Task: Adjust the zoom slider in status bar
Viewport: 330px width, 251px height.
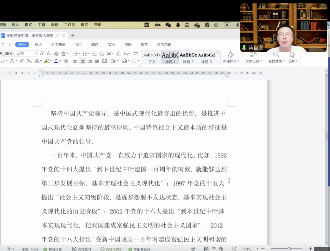Action: click(289, 249)
